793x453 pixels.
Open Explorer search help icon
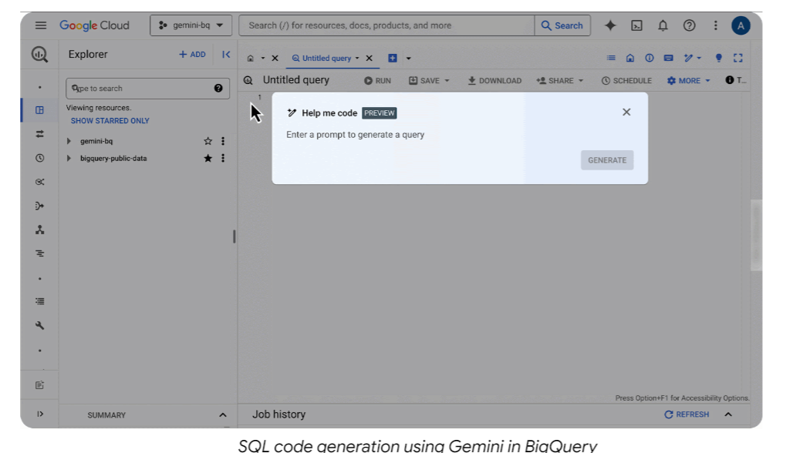point(218,89)
